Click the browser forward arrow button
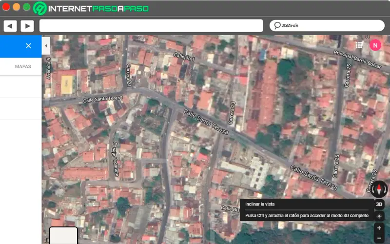Viewport: 390px width, 244px height. (x=27, y=26)
